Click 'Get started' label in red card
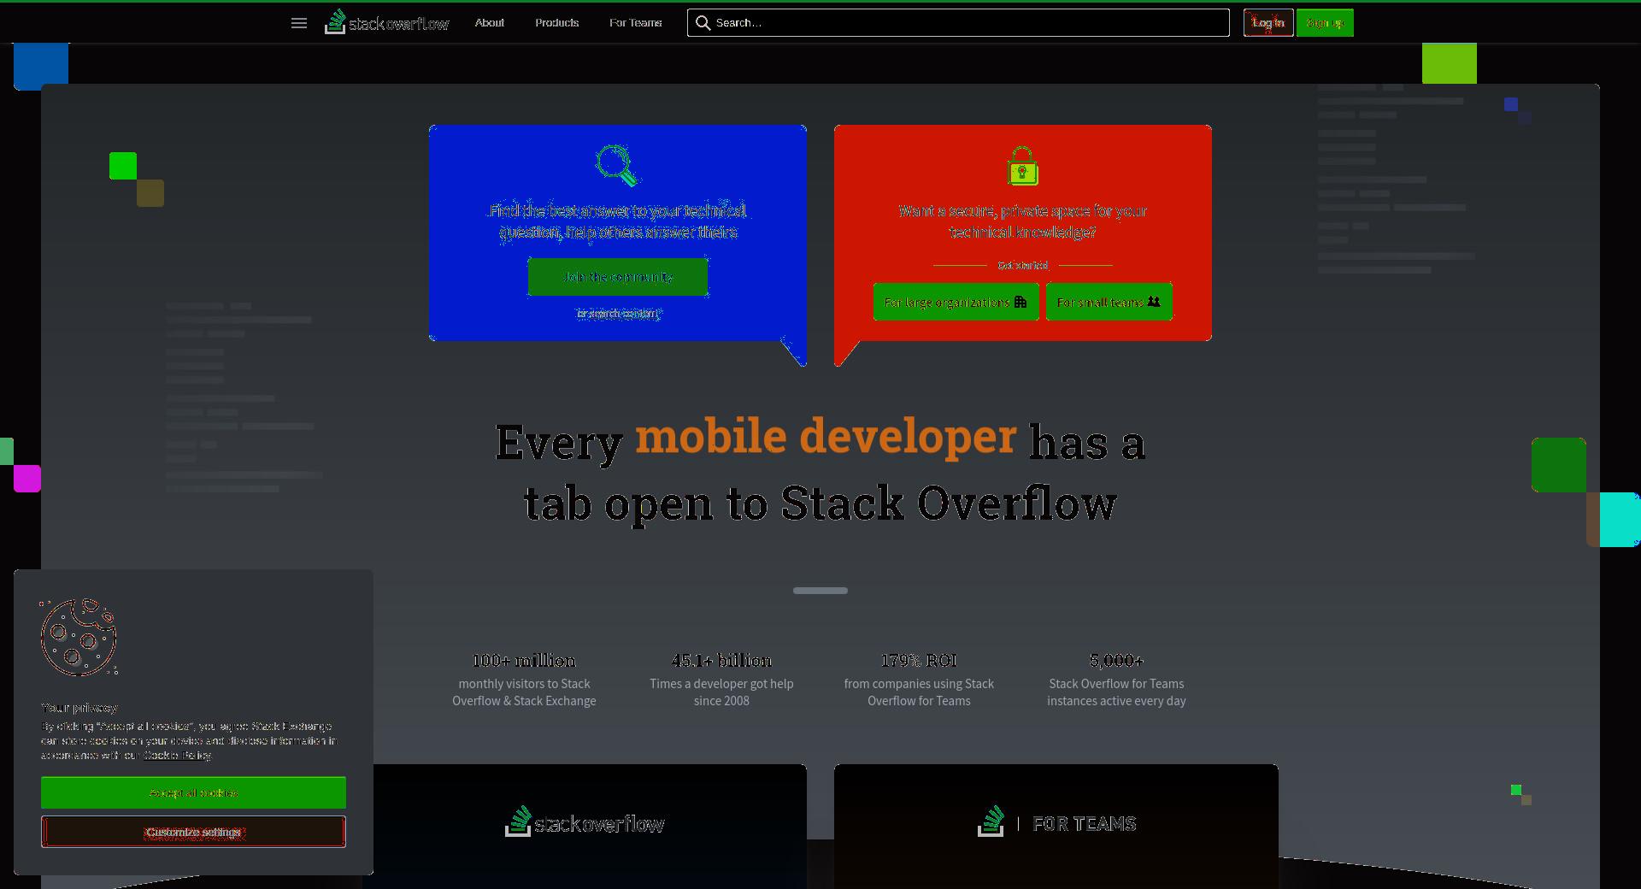 (1022, 266)
